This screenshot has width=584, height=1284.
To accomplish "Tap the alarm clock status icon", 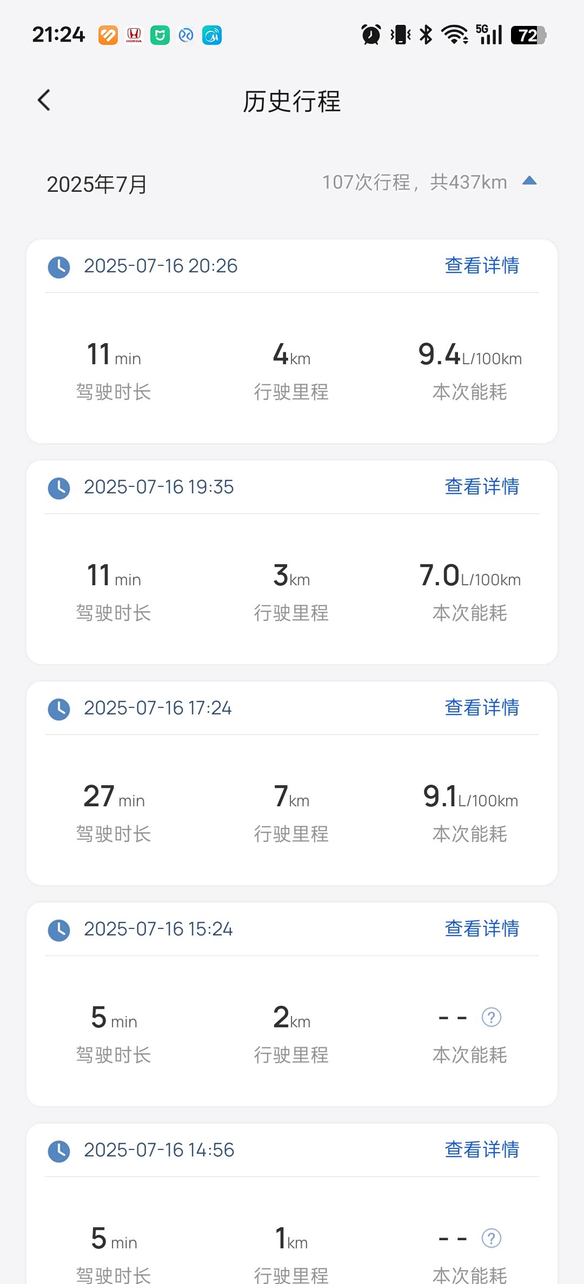I will [371, 35].
